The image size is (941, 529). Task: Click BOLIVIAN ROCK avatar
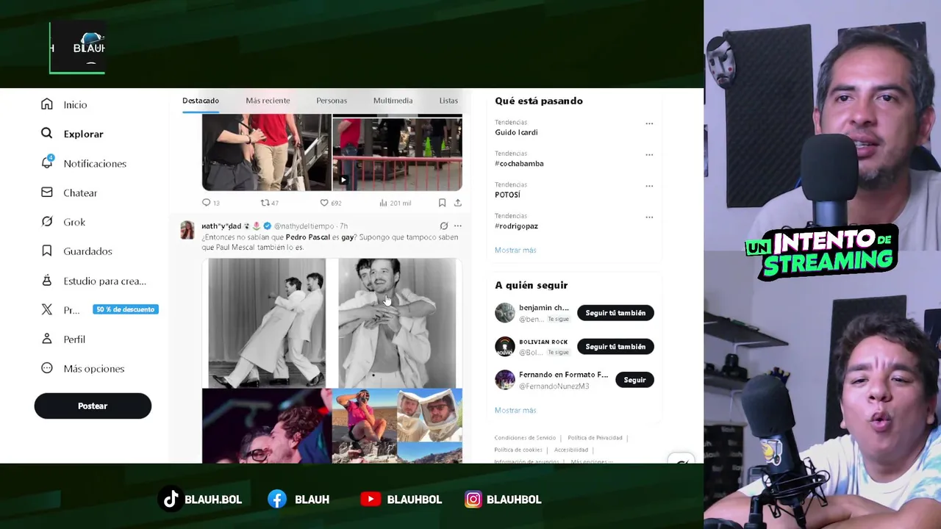pyautogui.click(x=505, y=347)
